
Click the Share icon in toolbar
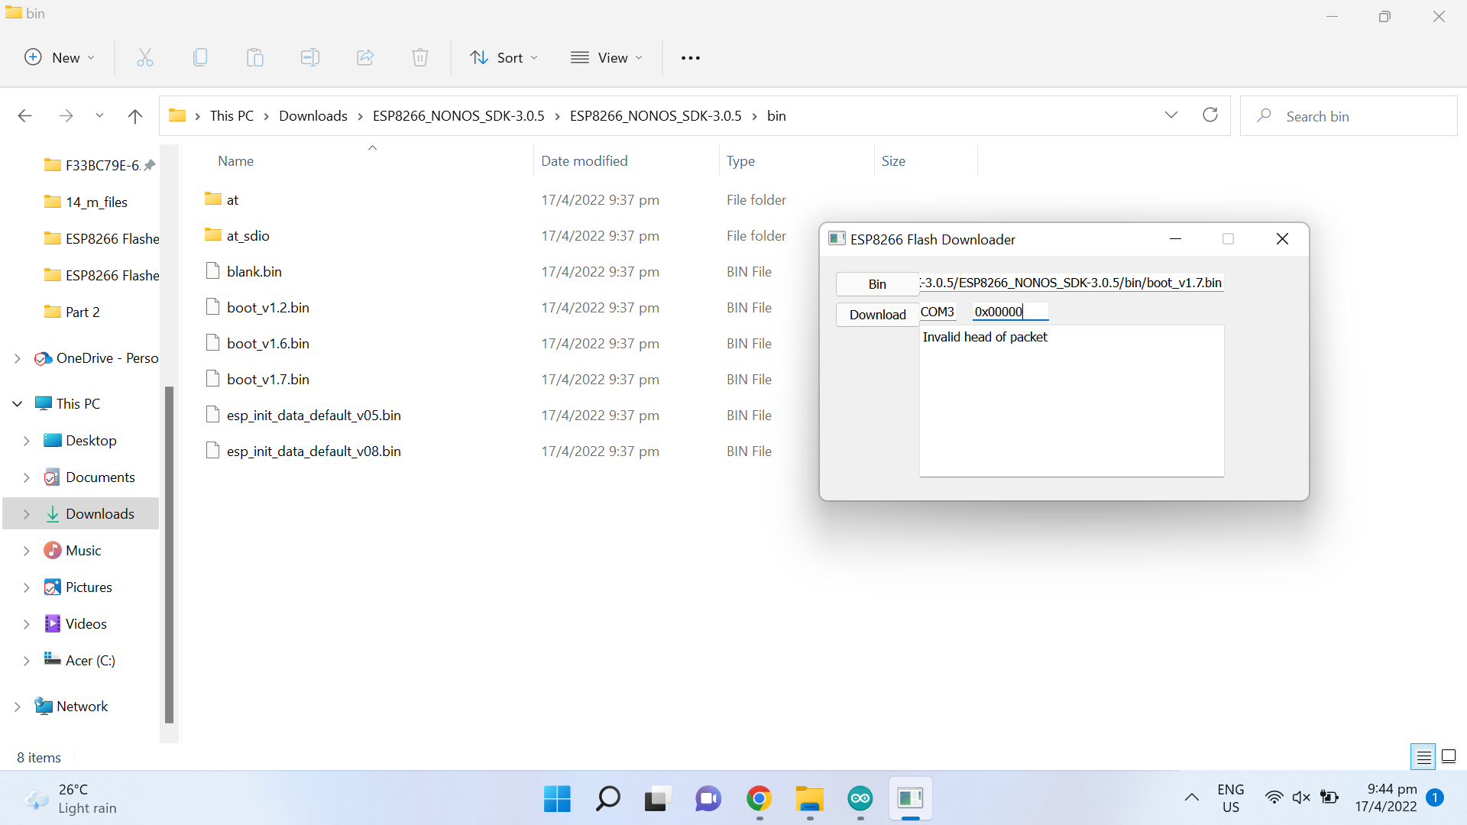click(x=365, y=58)
